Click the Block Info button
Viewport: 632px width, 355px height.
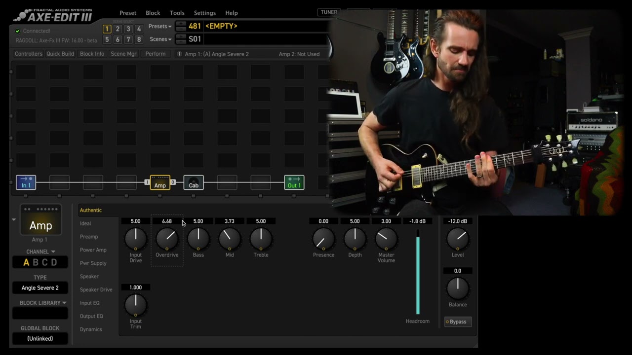click(92, 54)
